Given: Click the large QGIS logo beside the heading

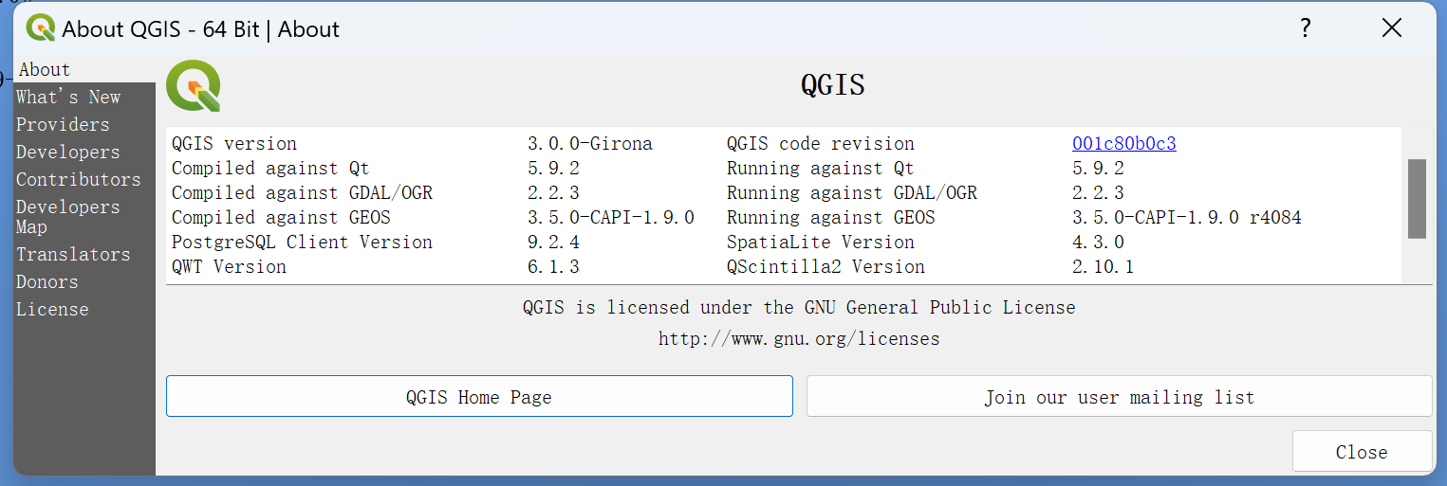Looking at the screenshot, I should 194,86.
